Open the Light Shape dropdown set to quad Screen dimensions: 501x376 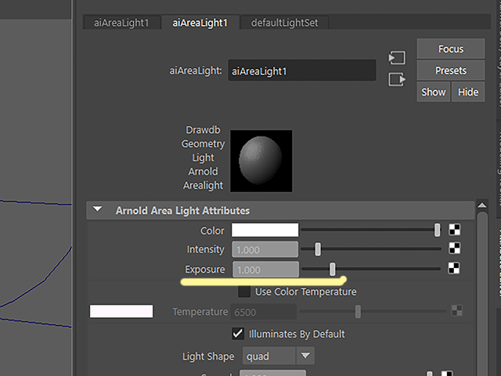coord(279,356)
